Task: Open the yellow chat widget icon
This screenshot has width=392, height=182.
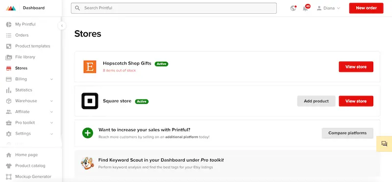Action: click(x=384, y=143)
